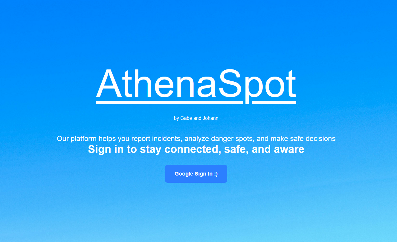Click the smiley face on the sign-in button
The height and width of the screenshot is (242, 397).
[x=216, y=174]
